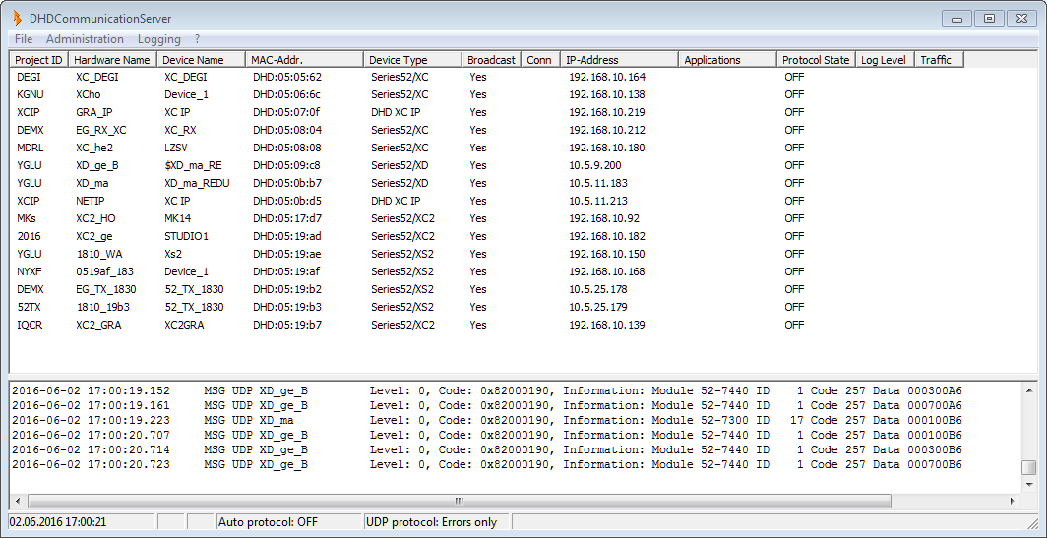This screenshot has height=538, width=1047.
Task: Sort by Device Type column header
Action: pos(412,60)
